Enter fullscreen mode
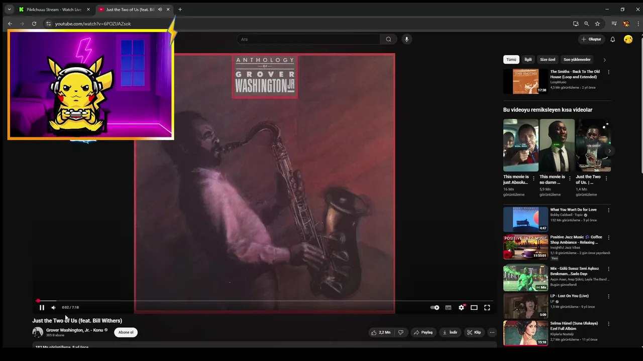643x361 pixels. point(487,307)
